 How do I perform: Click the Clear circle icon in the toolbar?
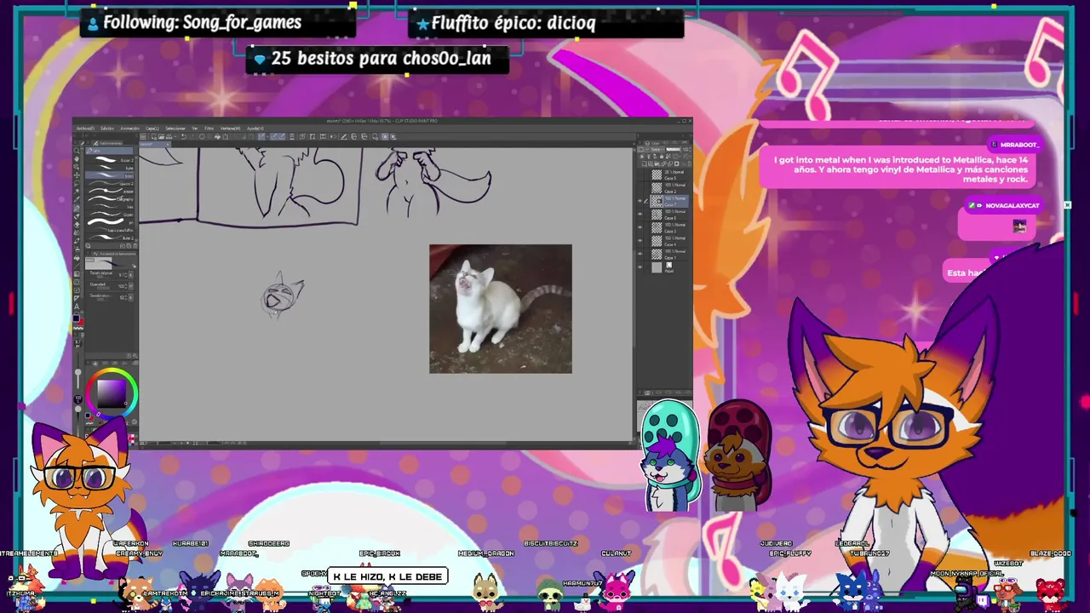[x=202, y=136]
